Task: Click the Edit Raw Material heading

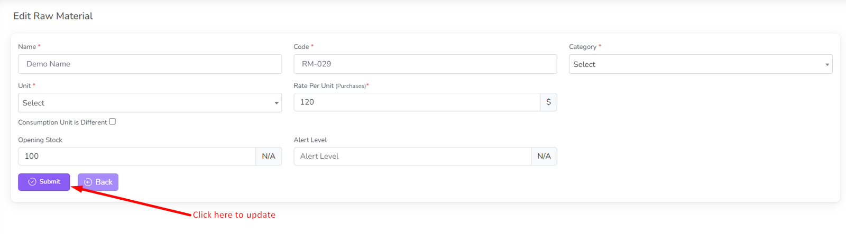Action: [53, 16]
